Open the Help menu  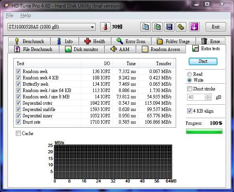26,15
